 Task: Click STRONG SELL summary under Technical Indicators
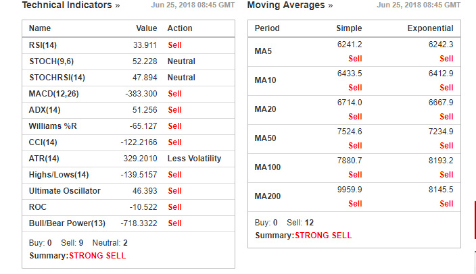coord(97,256)
